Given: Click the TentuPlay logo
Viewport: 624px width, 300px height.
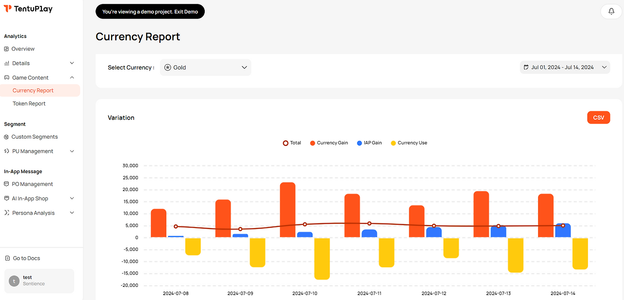Looking at the screenshot, I should click(28, 9).
